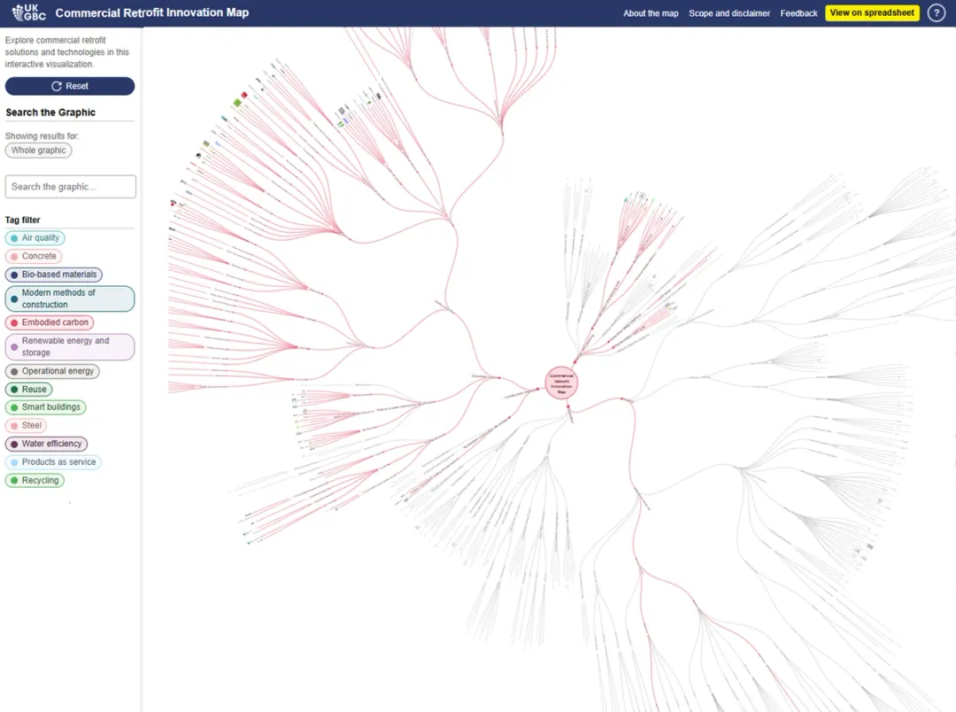956x712 pixels.
Task: Open the help question mark icon
Action: (x=936, y=12)
